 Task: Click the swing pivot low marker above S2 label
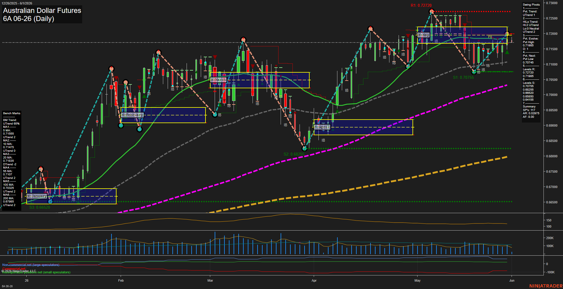(x=305, y=148)
